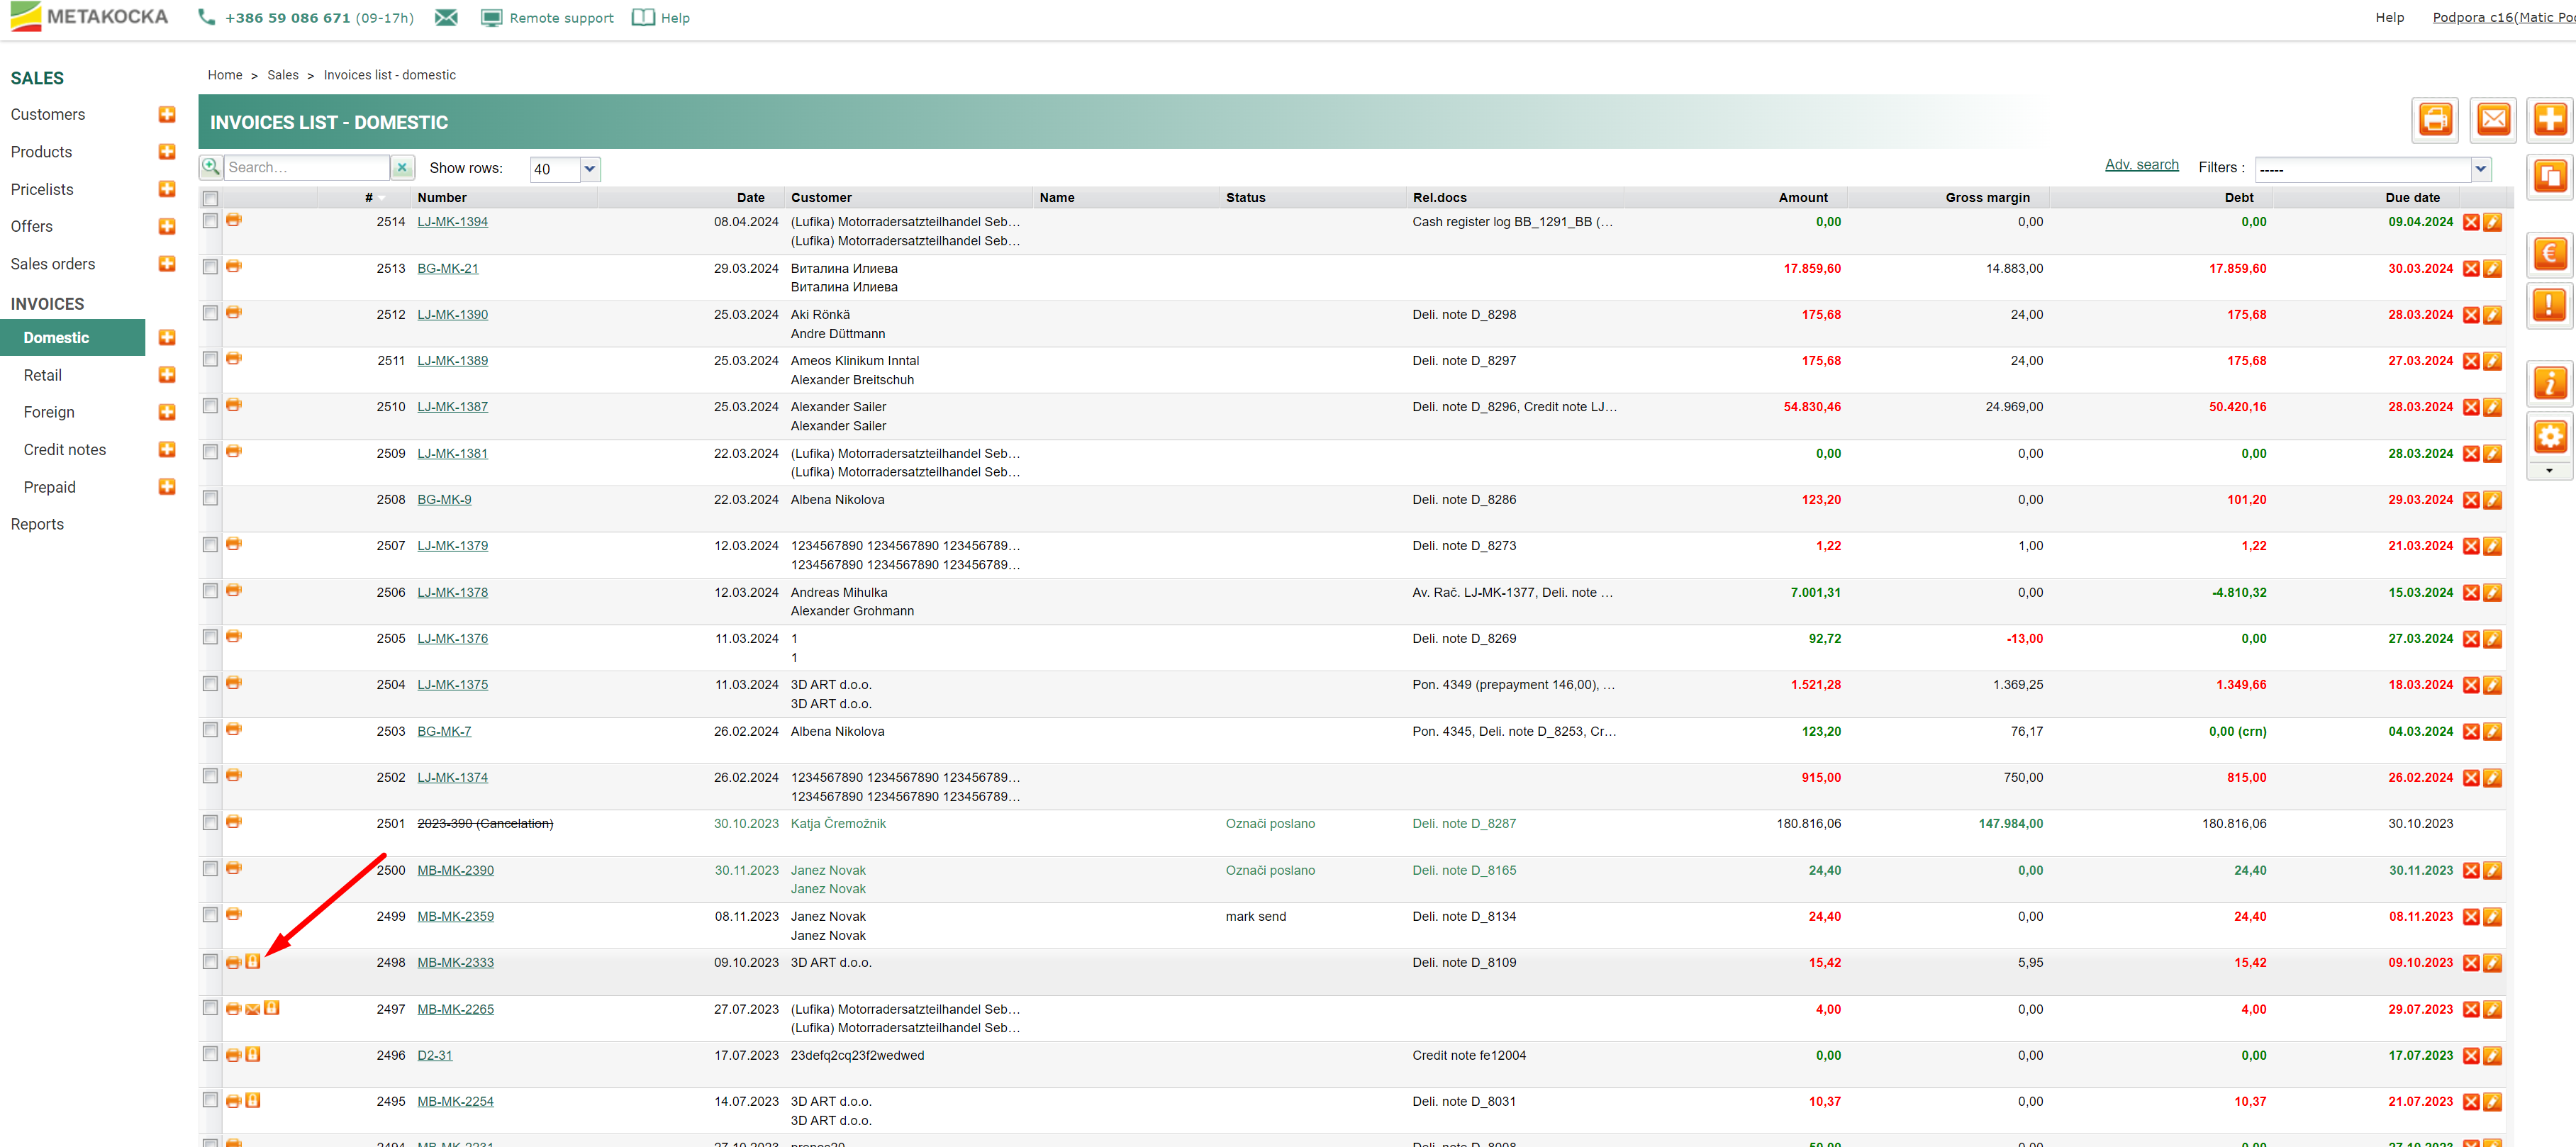
Task: Open the info icon in the right sidebar
Action: point(2549,382)
